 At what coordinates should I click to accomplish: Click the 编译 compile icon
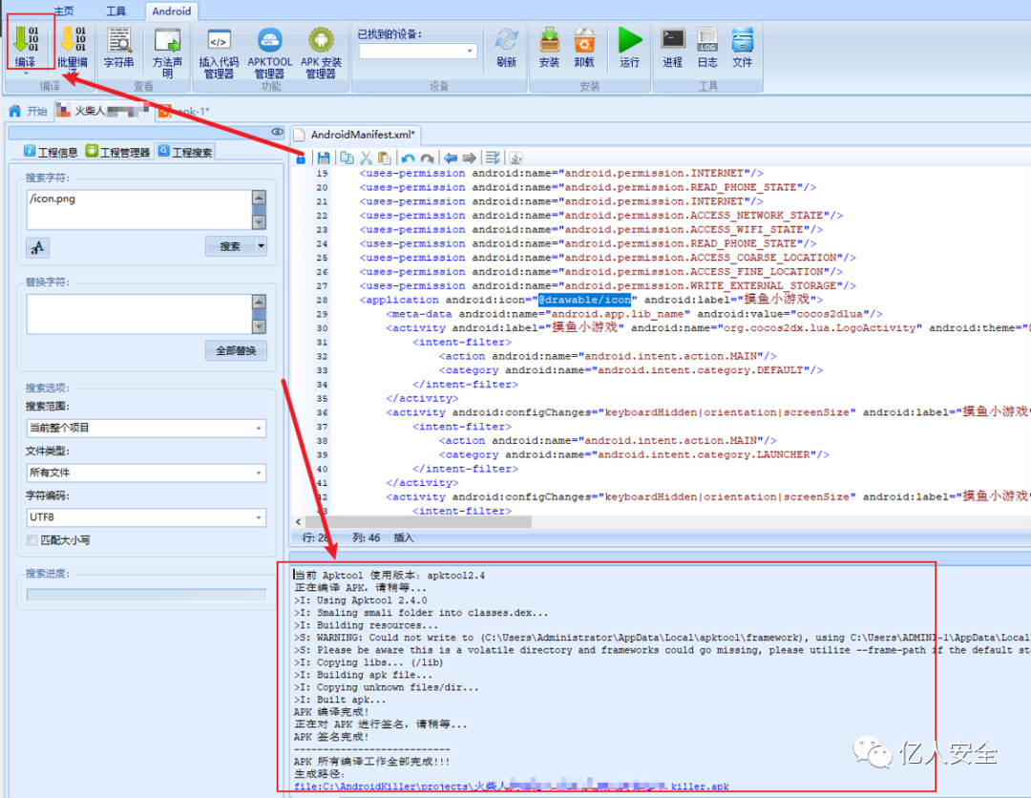26,47
